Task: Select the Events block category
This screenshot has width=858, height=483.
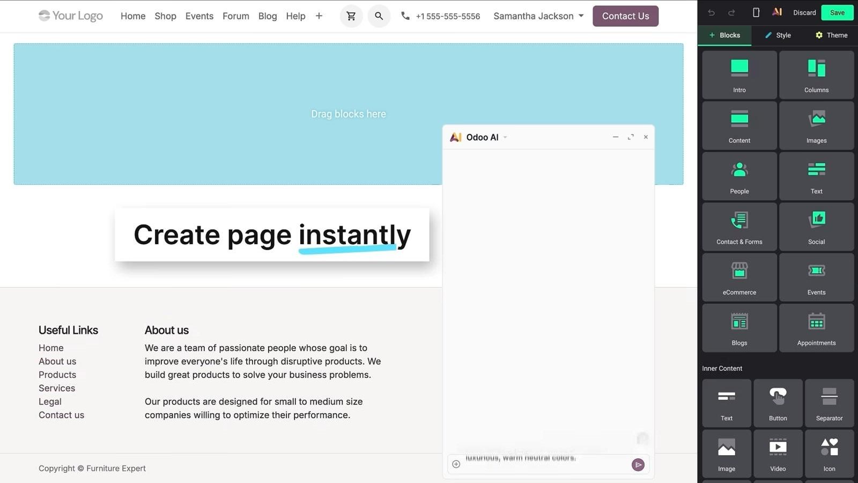Action: click(x=817, y=277)
